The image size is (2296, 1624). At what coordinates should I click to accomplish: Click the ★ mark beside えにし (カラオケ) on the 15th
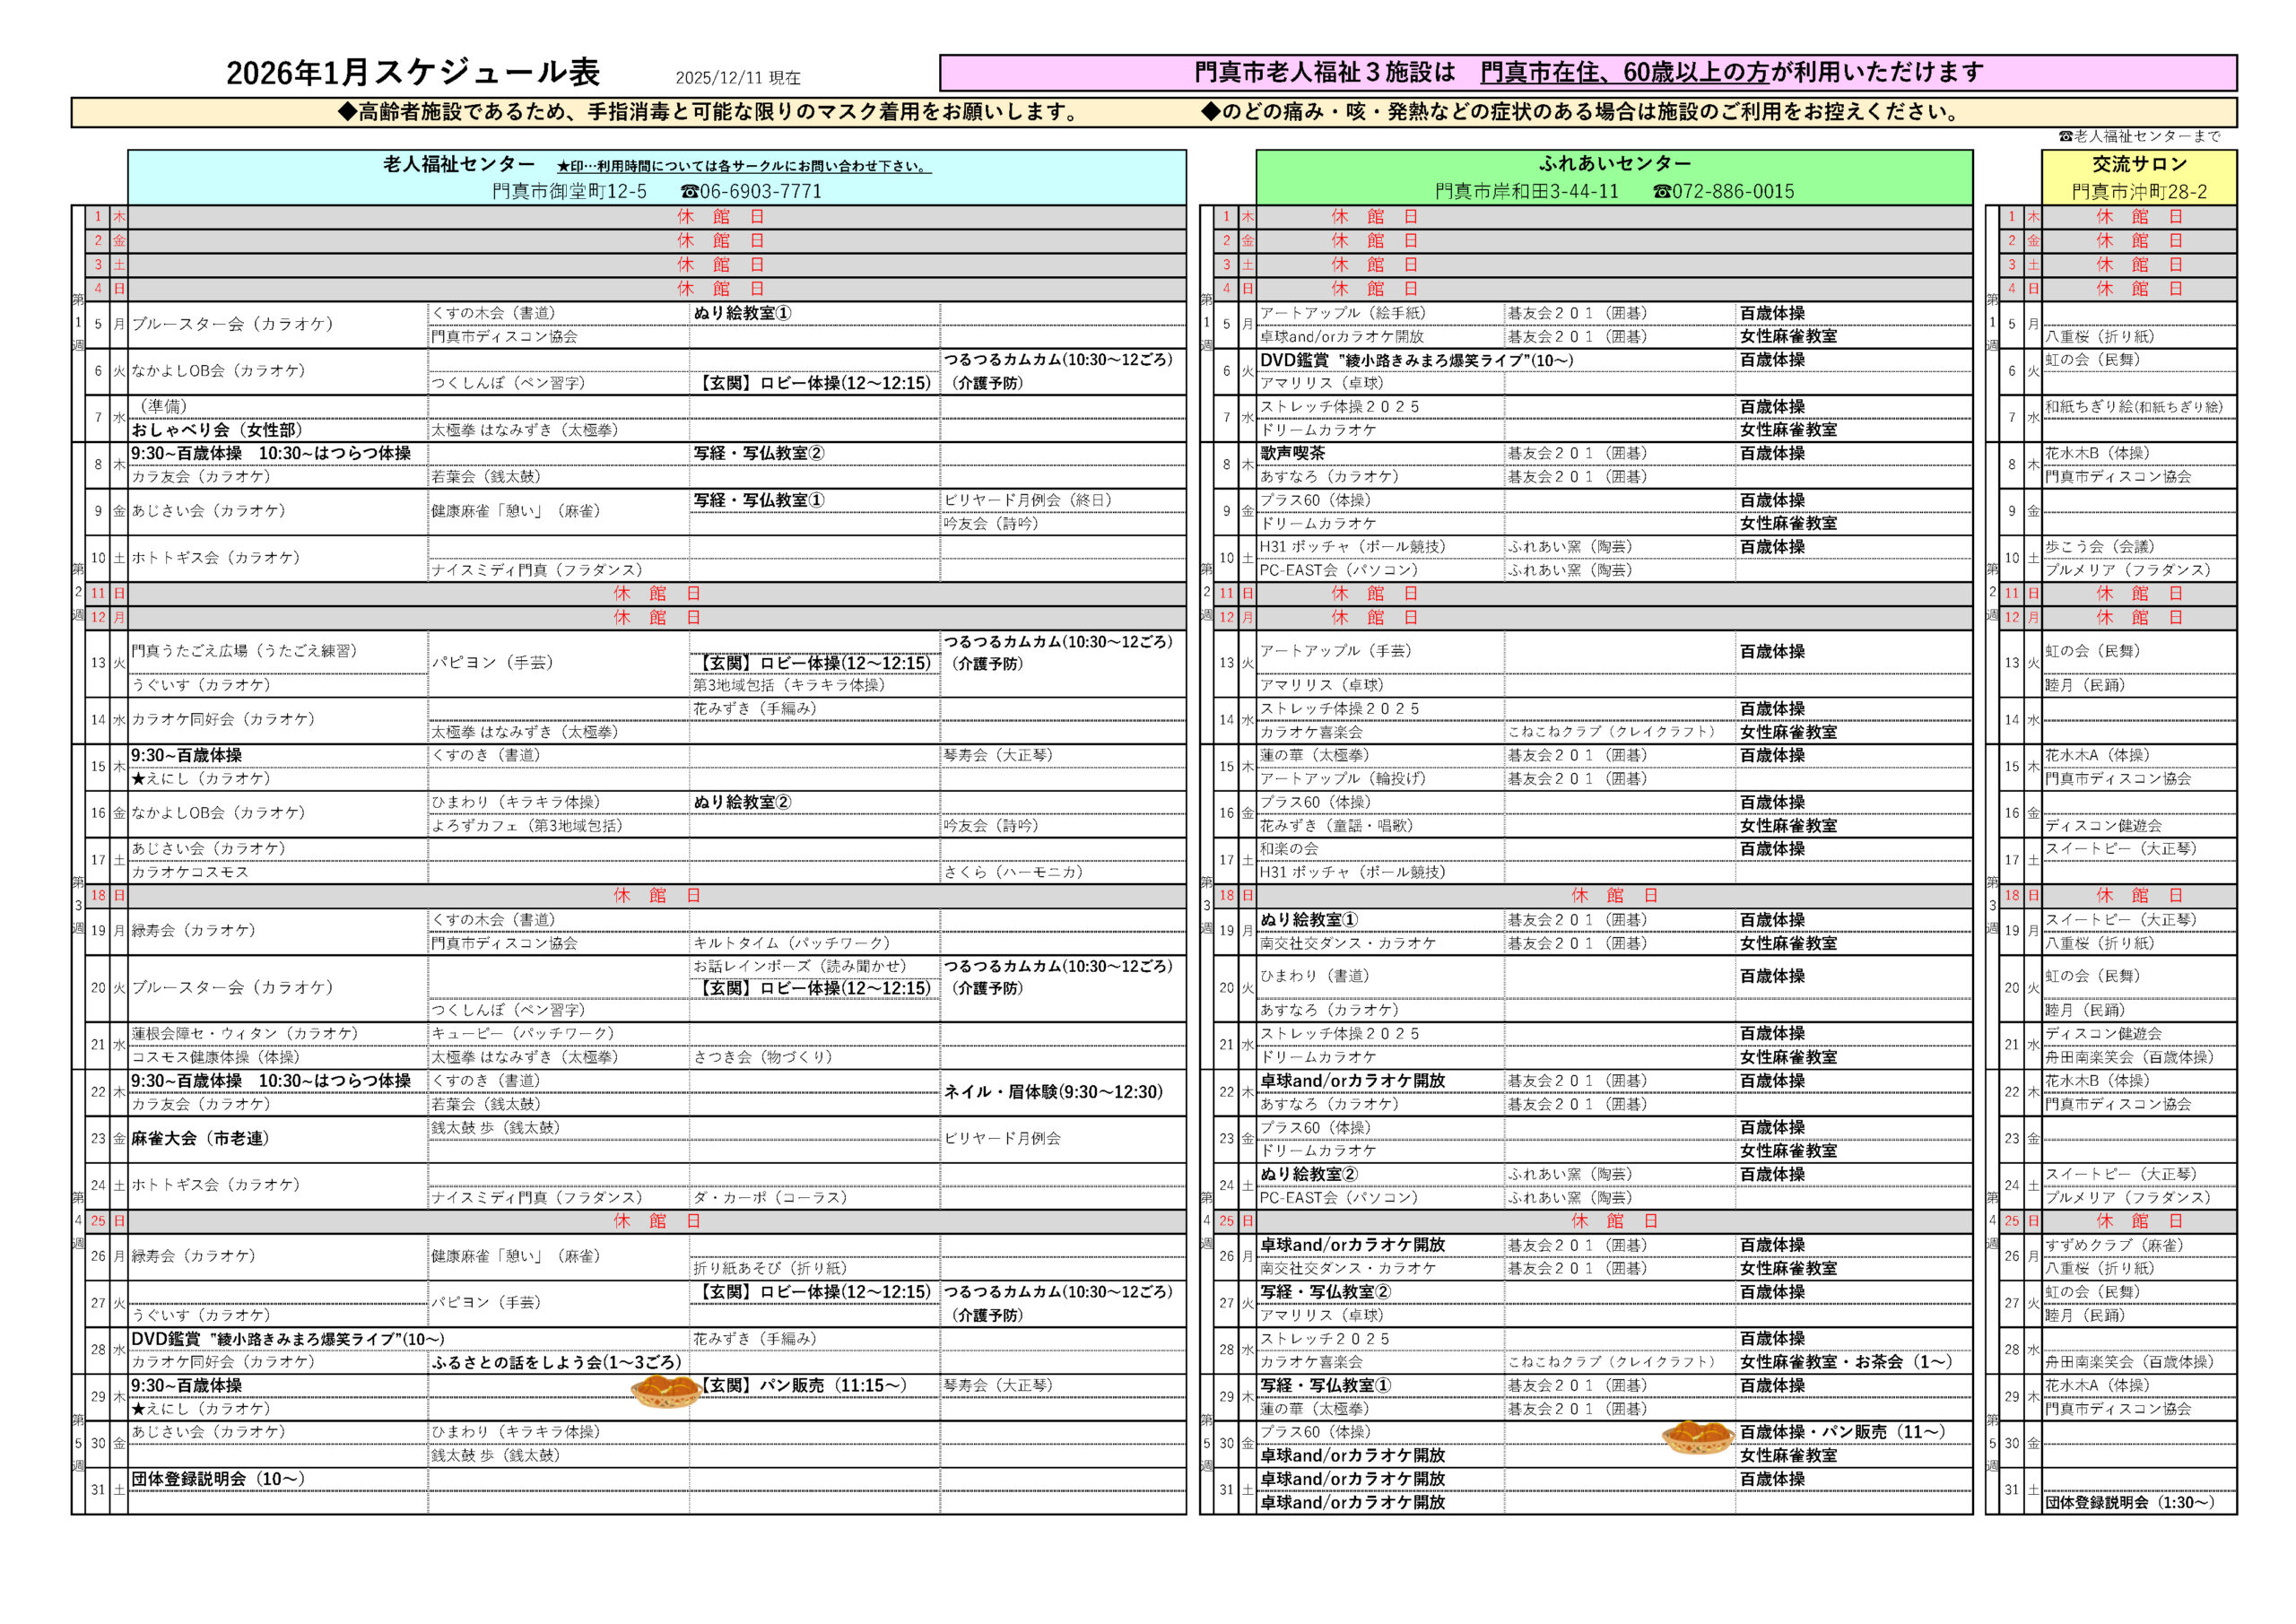136,780
